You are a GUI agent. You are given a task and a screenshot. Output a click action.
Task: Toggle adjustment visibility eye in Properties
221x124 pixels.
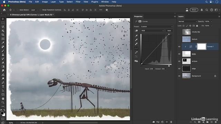click(x=167, y=122)
